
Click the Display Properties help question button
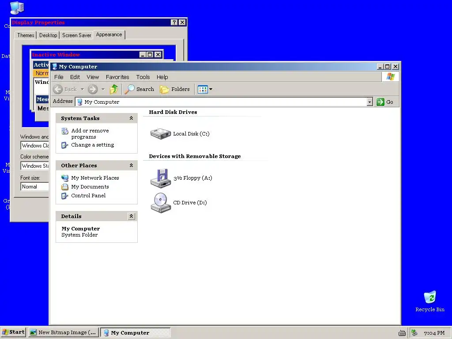(174, 23)
